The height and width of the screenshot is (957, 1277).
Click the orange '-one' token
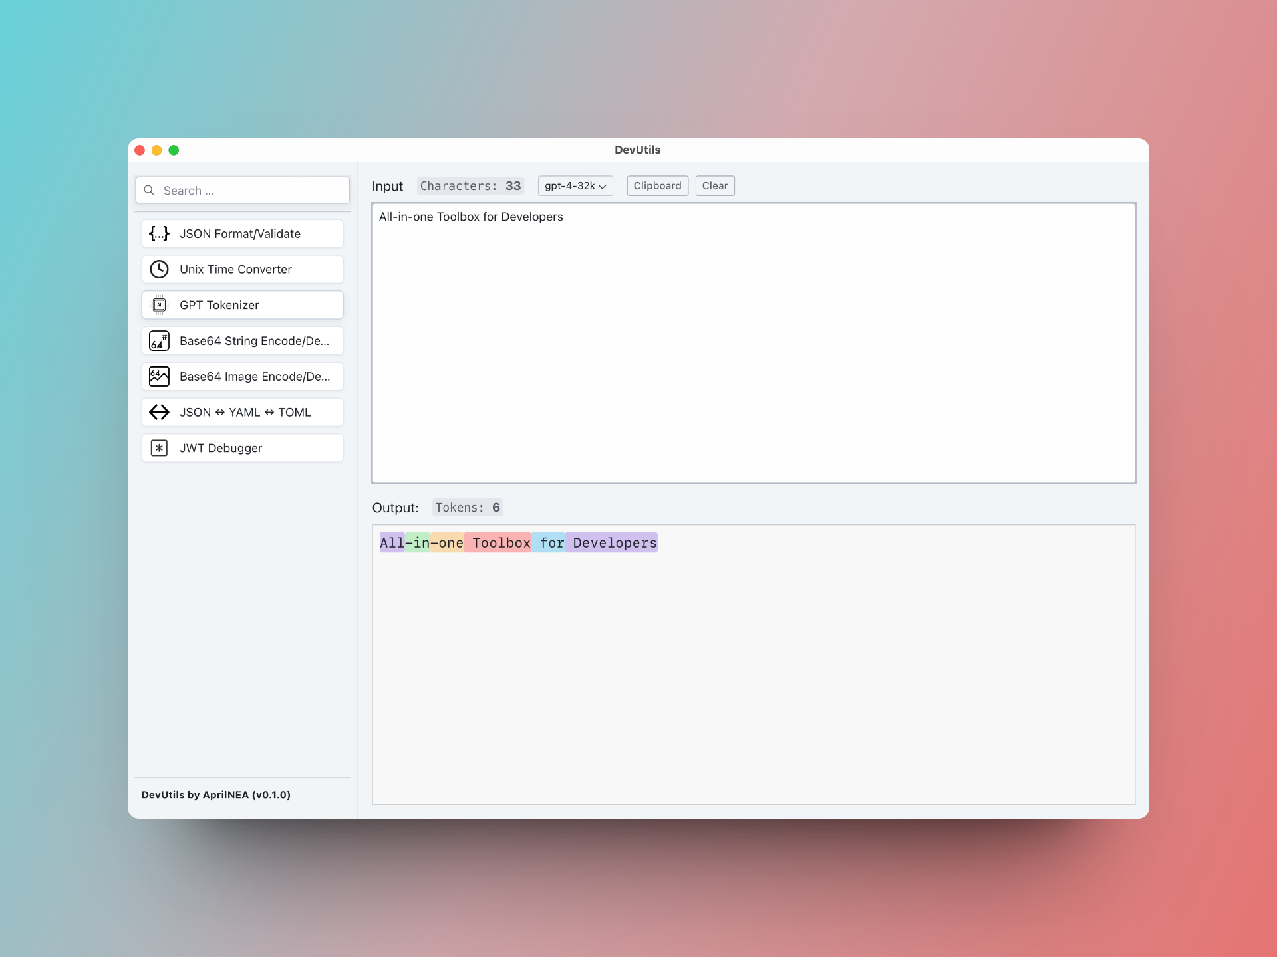click(x=447, y=543)
